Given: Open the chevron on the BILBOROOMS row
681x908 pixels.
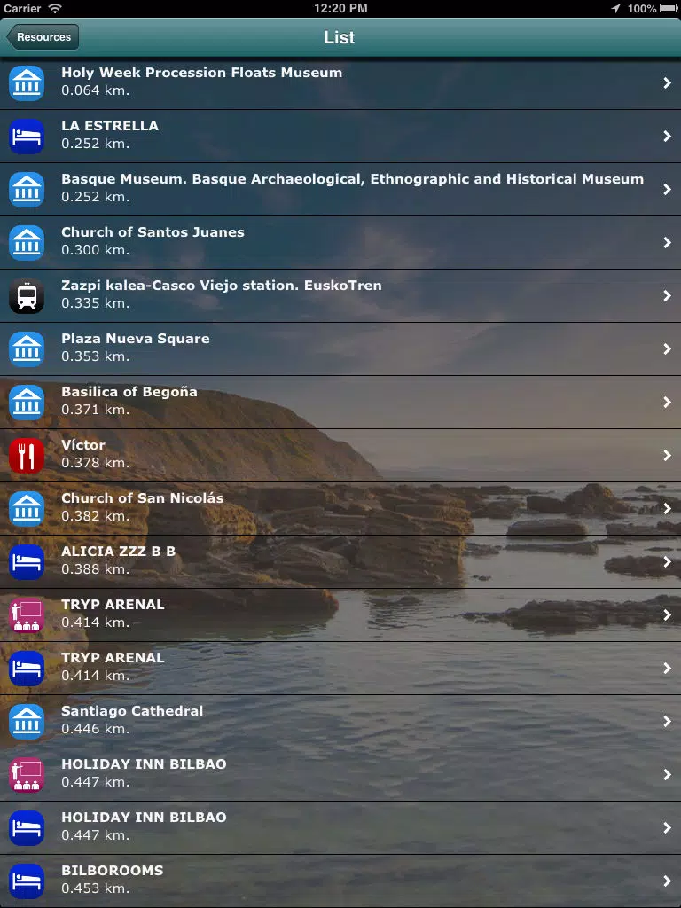Looking at the screenshot, I should coord(667,881).
